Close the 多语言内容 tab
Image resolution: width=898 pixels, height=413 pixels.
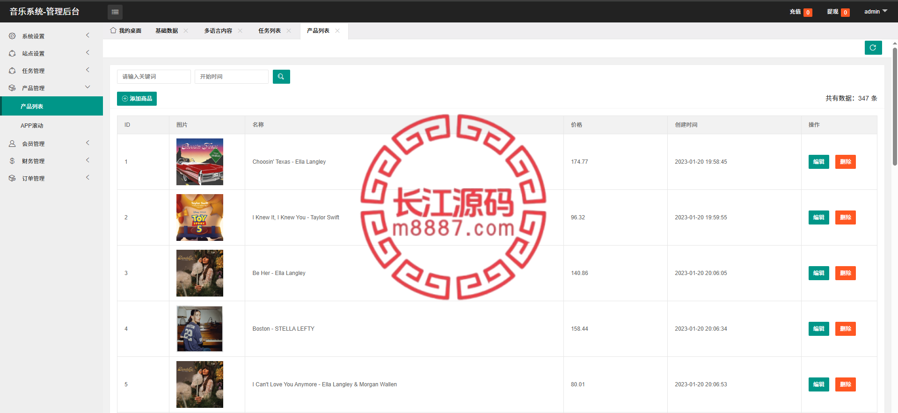coord(240,31)
